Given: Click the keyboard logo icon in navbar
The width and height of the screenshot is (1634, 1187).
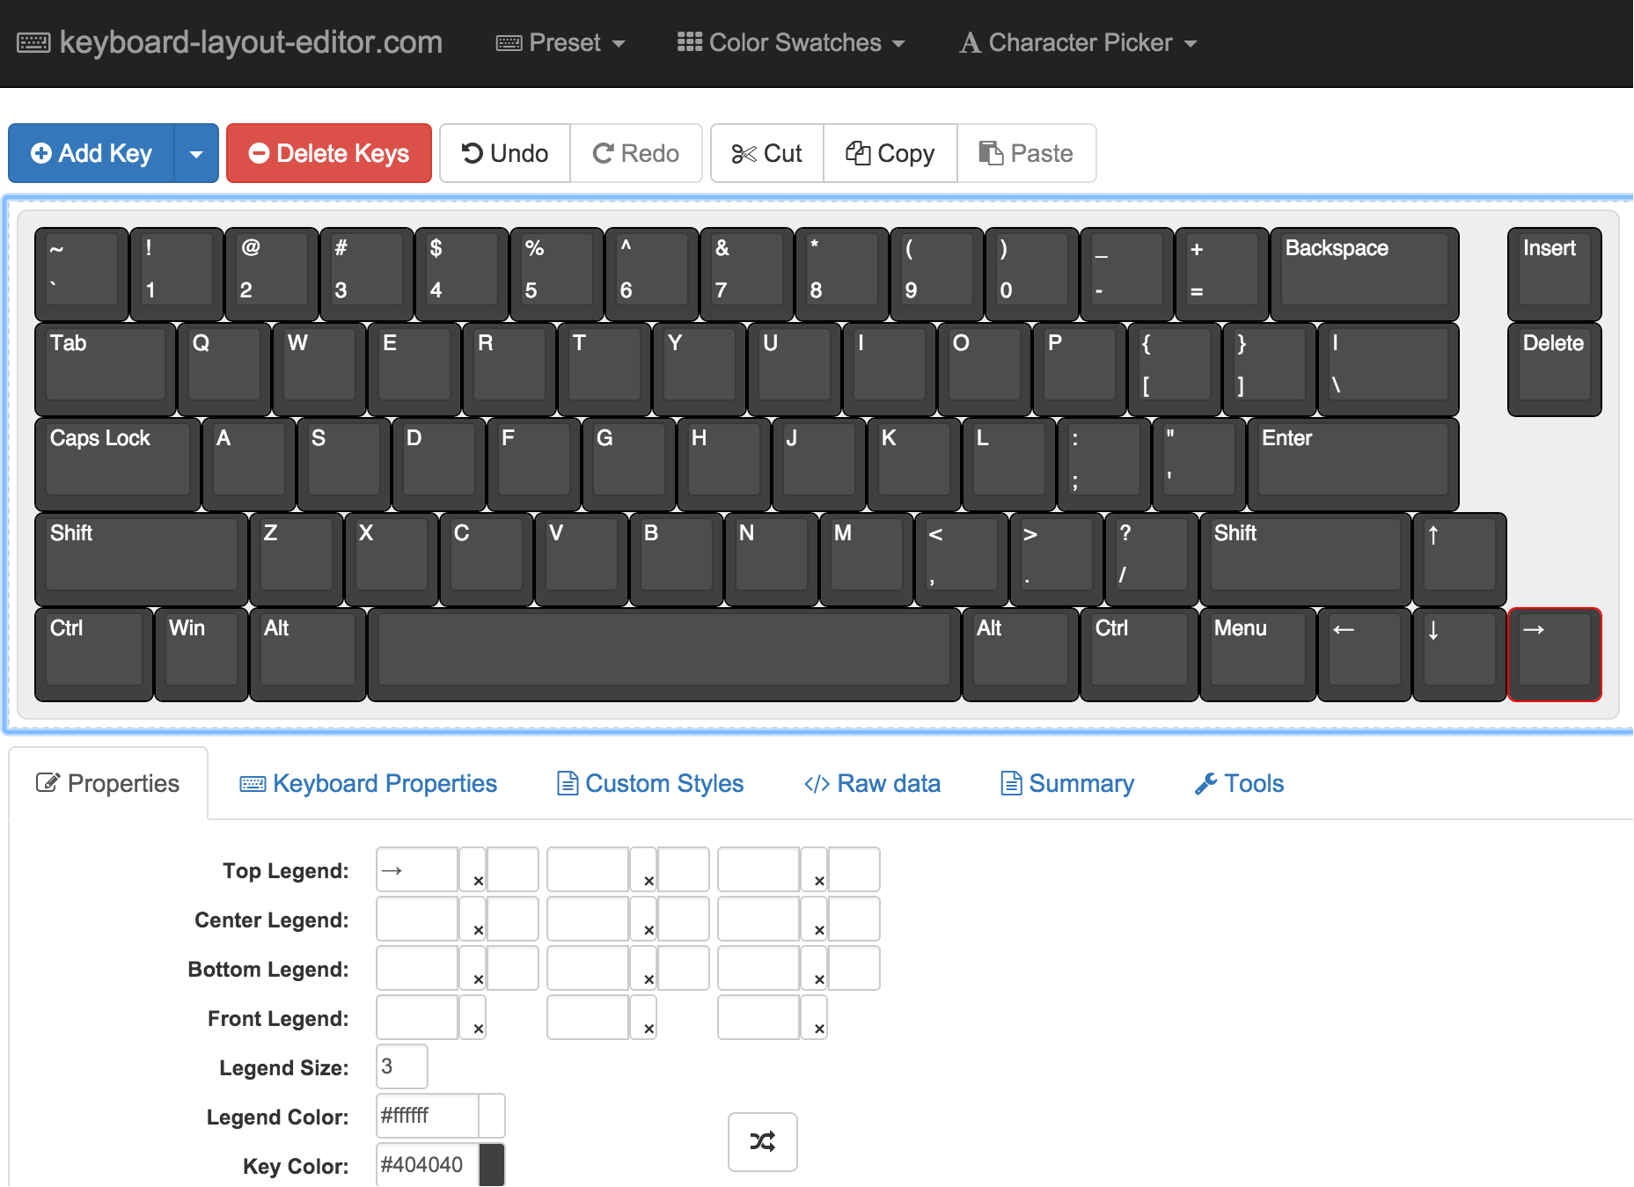Looking at the screenshot, I should [33, 41].
